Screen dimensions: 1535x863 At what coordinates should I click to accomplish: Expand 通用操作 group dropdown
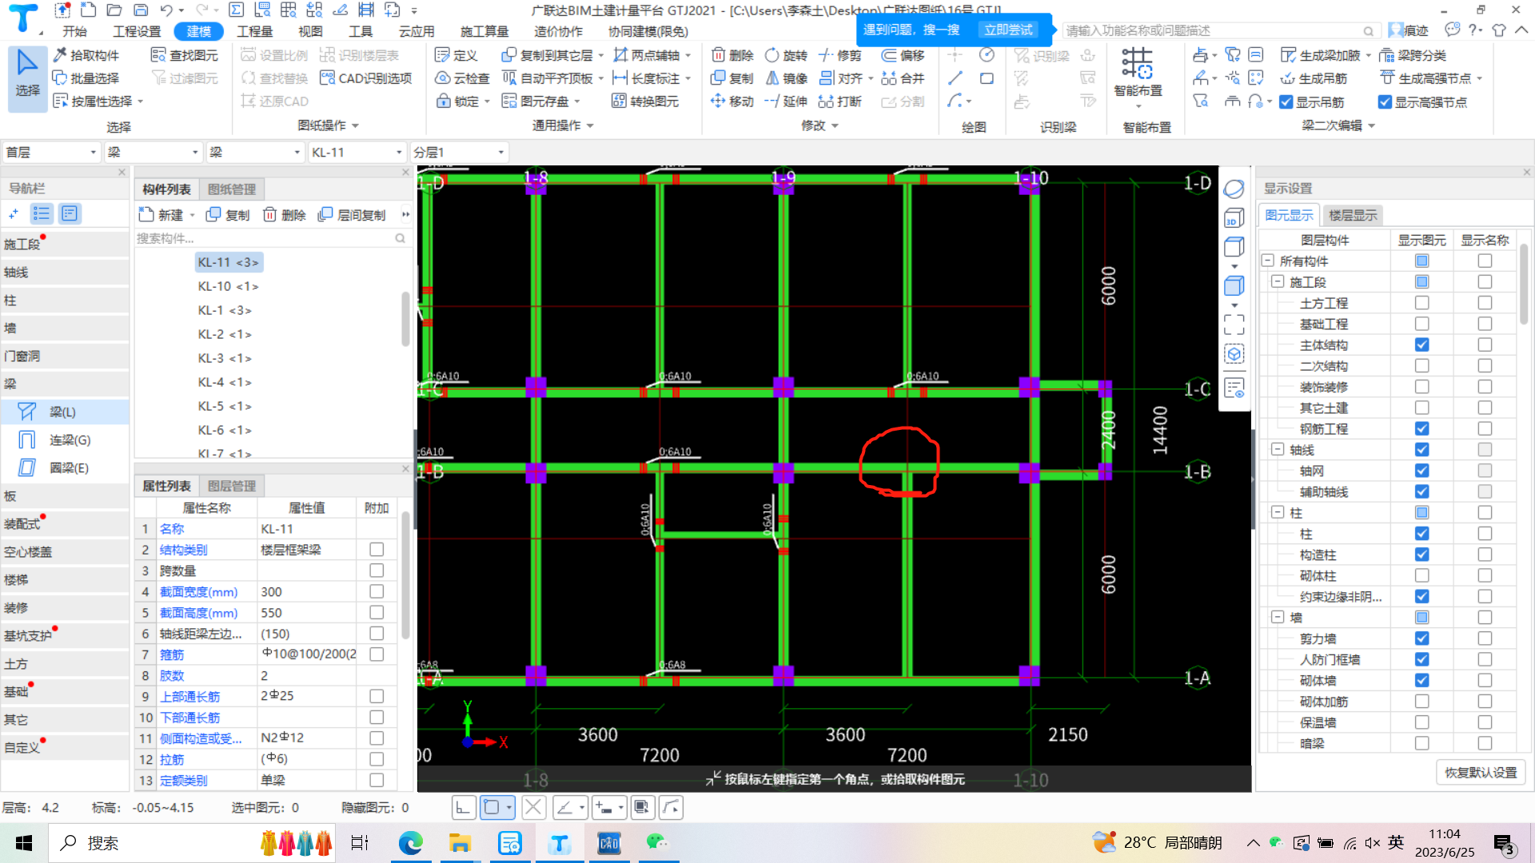(x=564, y=125)
